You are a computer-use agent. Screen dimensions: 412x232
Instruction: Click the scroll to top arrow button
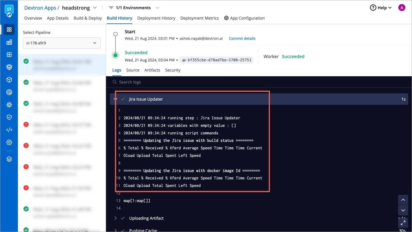[x=403, y=200]
